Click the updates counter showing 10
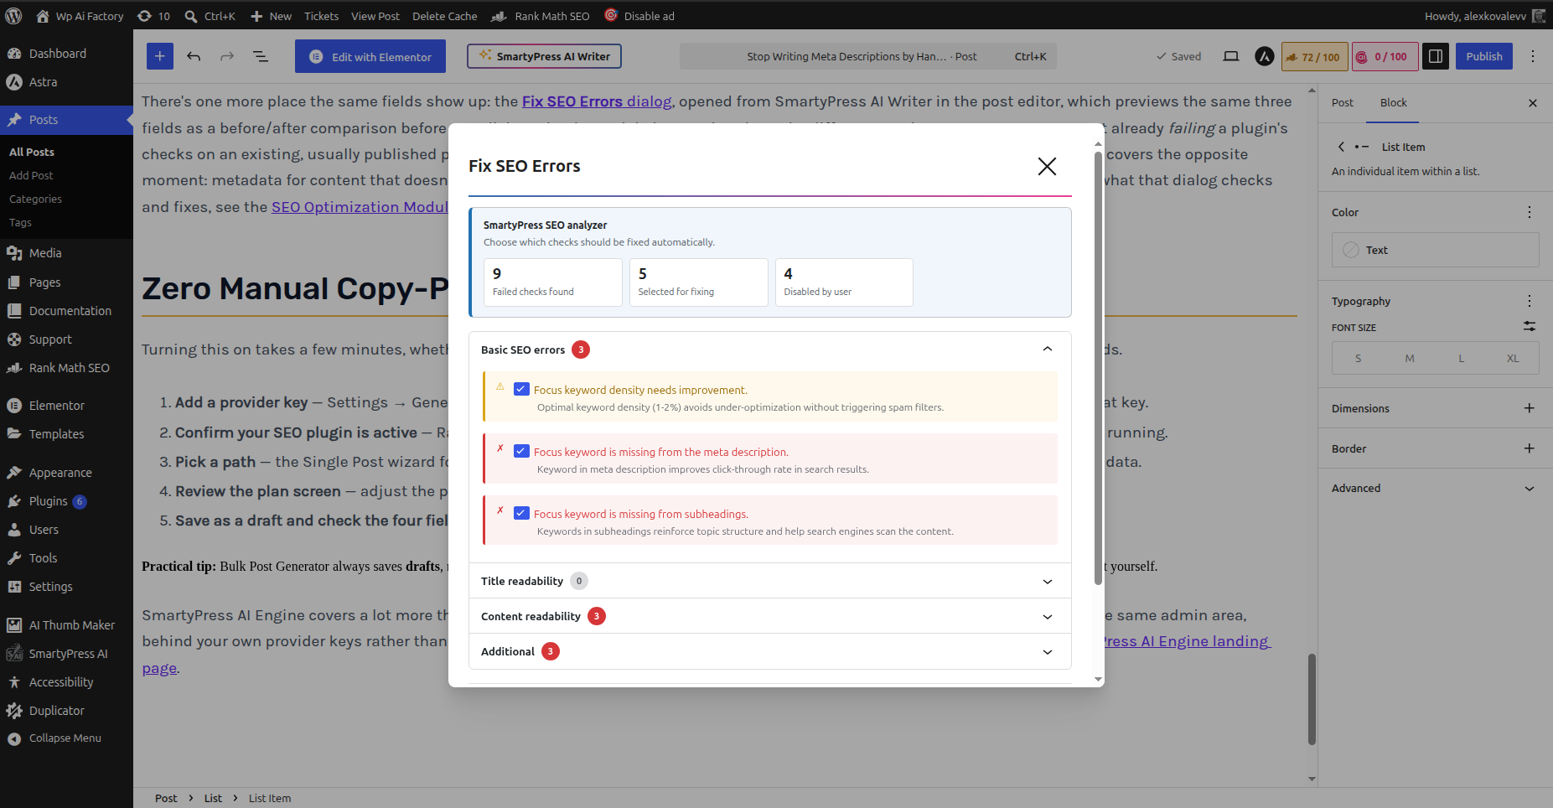 coord(154,16)
